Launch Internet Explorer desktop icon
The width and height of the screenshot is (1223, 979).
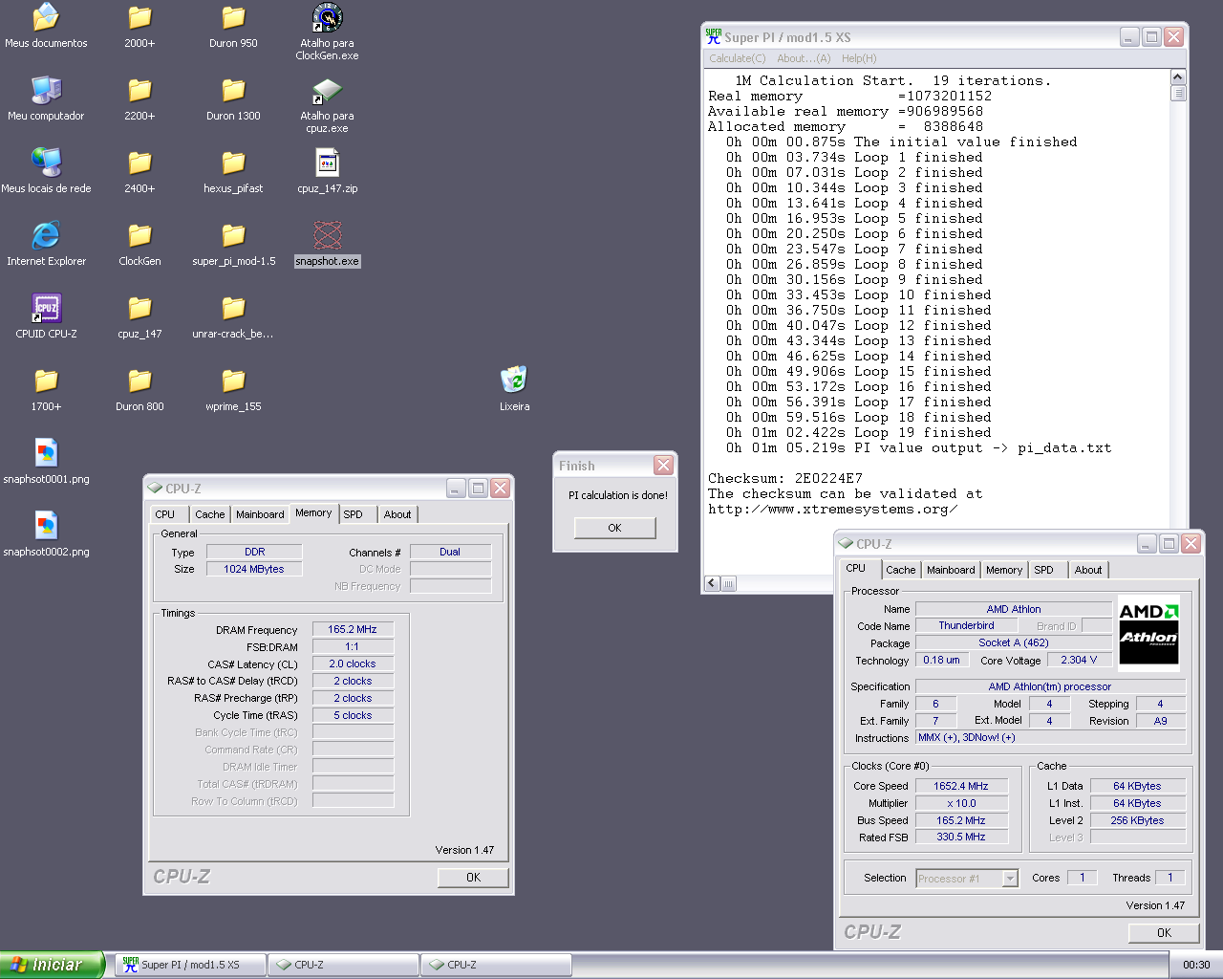tap(46, 244)
